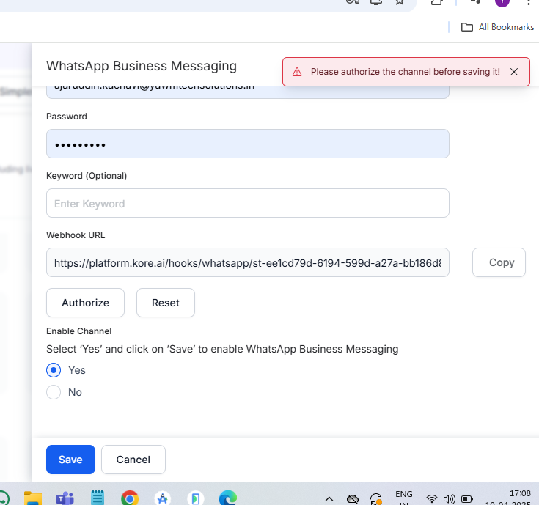Copy the Webhook URL
Viewport: 539px width, 505px height.
(x=499, y=262)
